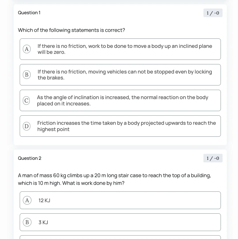238x239 pixels.
Task: Click the 'Which of the following statements' prompt
Action: pyautogui.click(x=71, y=30)
